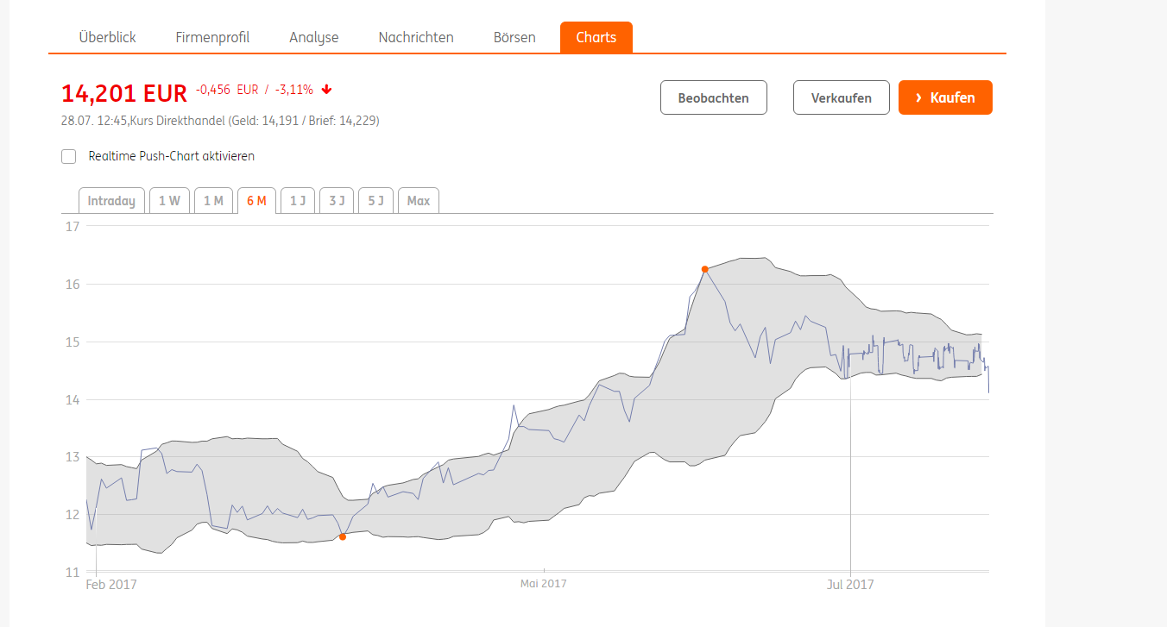Viewport: 1167px width, 627px height.
Task: Show the Max chart range
Action: coord(419,201)
